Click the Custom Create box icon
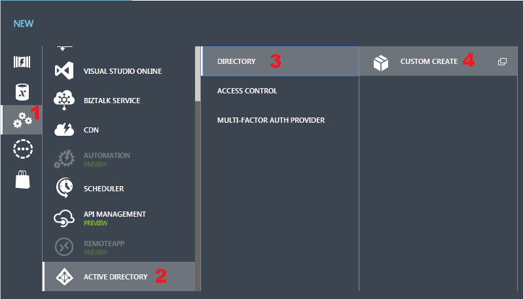Image resolution: width=523 pixels, height=299 pixels. [x=380, y=62]
